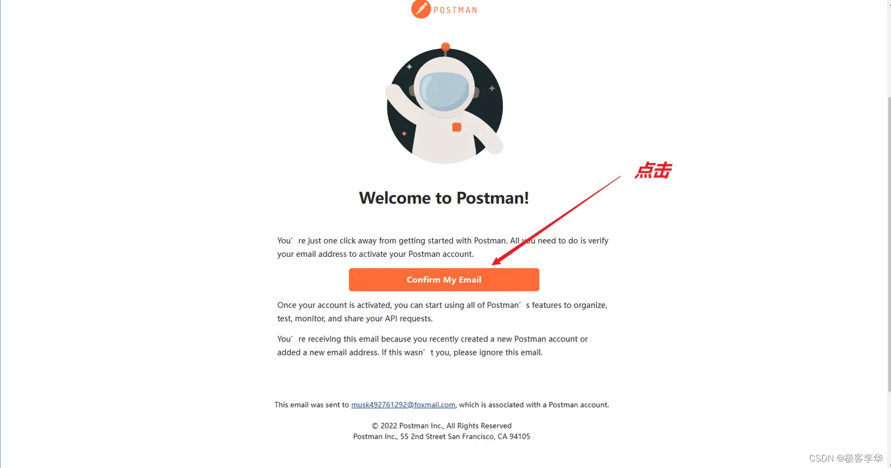
Task: Click the orange badge on astronaut's suit
Action: pyautogui.click(x=456, y=127)
